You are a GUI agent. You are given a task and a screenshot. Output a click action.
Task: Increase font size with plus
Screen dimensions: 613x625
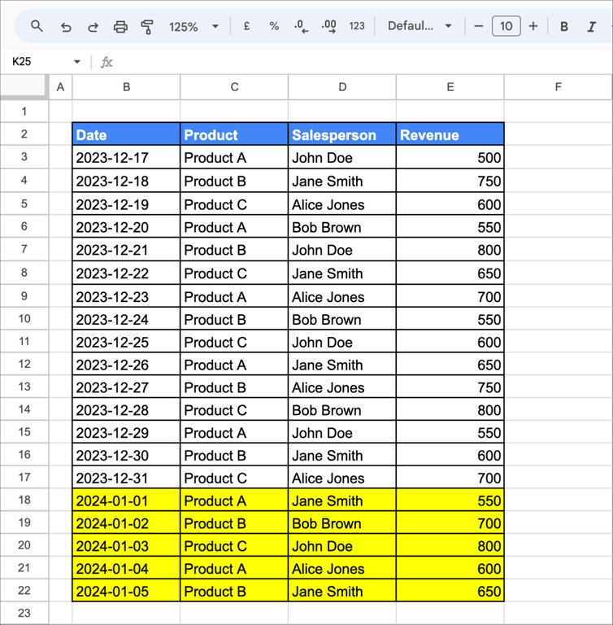point(533,26)
